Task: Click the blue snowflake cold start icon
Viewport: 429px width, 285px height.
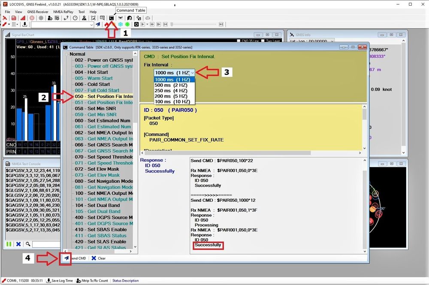Action: point(121,24)
